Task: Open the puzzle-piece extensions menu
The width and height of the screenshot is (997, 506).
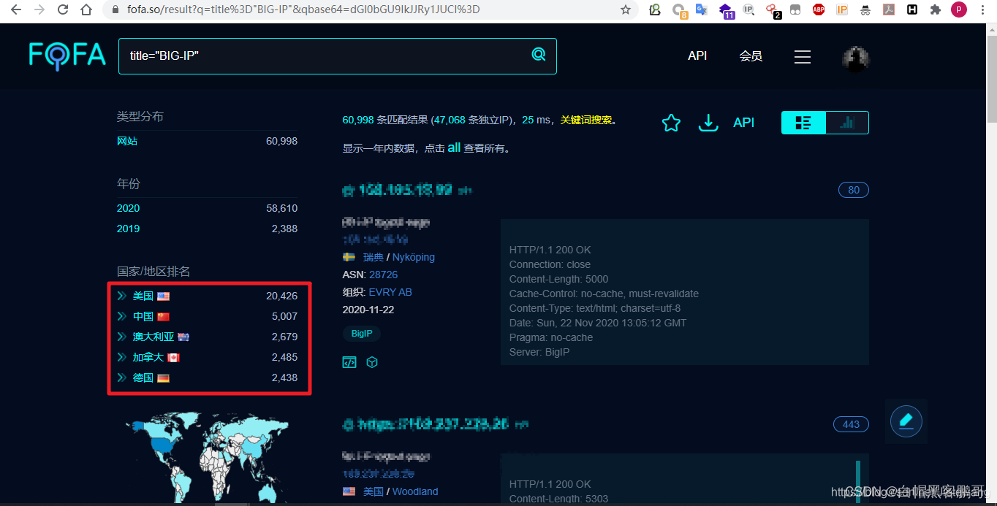Action: point(935,9)
